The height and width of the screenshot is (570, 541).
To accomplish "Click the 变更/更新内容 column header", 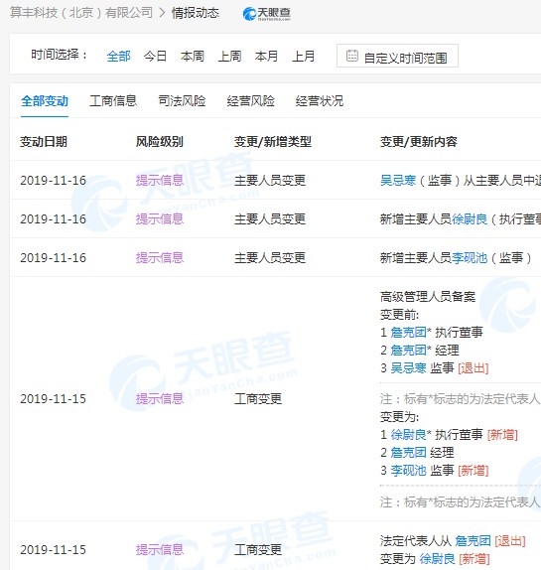I will [419, 142].
